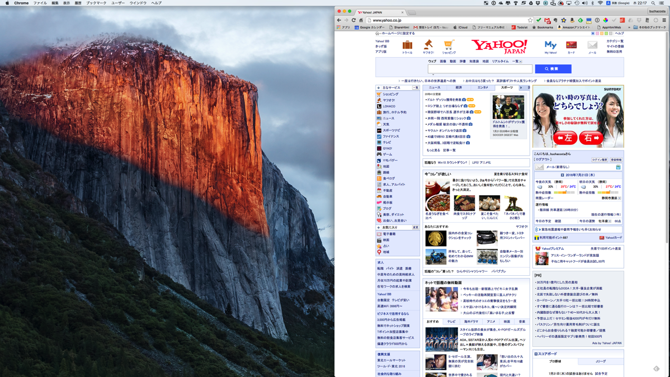The image size is (670, 377).
Task: Bookmark this page with the star icon
Action: 530,20
